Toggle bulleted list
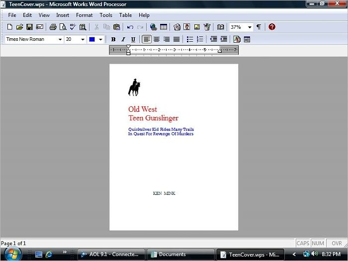This screenshot has width=348, height=261. 190,39
